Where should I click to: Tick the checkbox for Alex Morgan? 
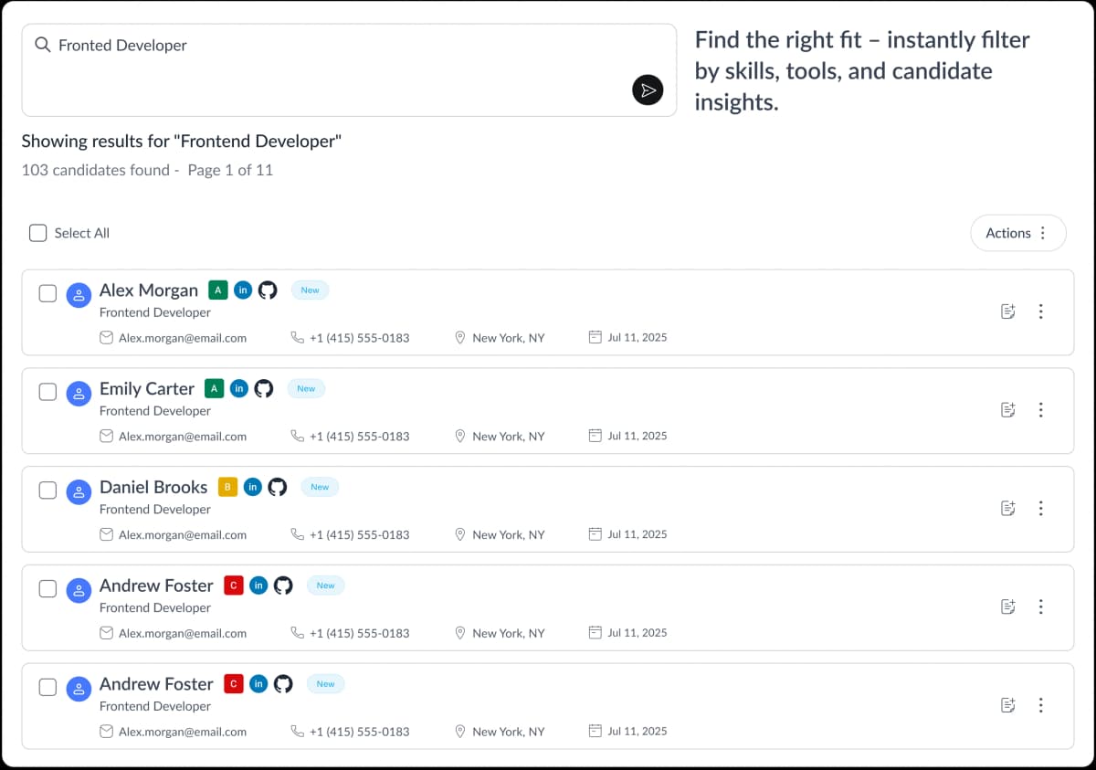[47, 293]
